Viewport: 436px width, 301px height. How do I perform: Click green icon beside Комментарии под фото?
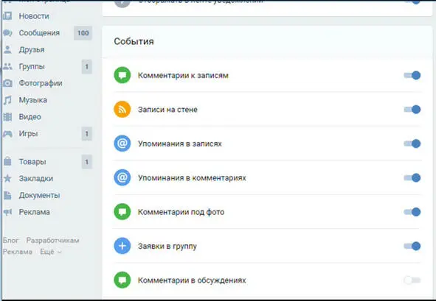122,212
